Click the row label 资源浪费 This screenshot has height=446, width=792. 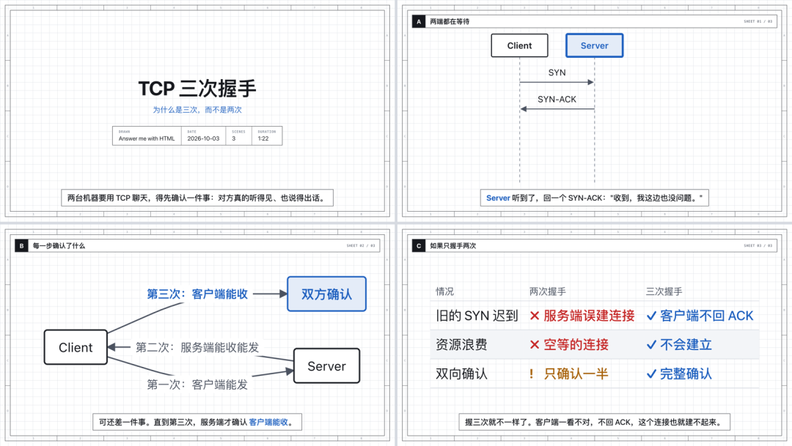462,345
